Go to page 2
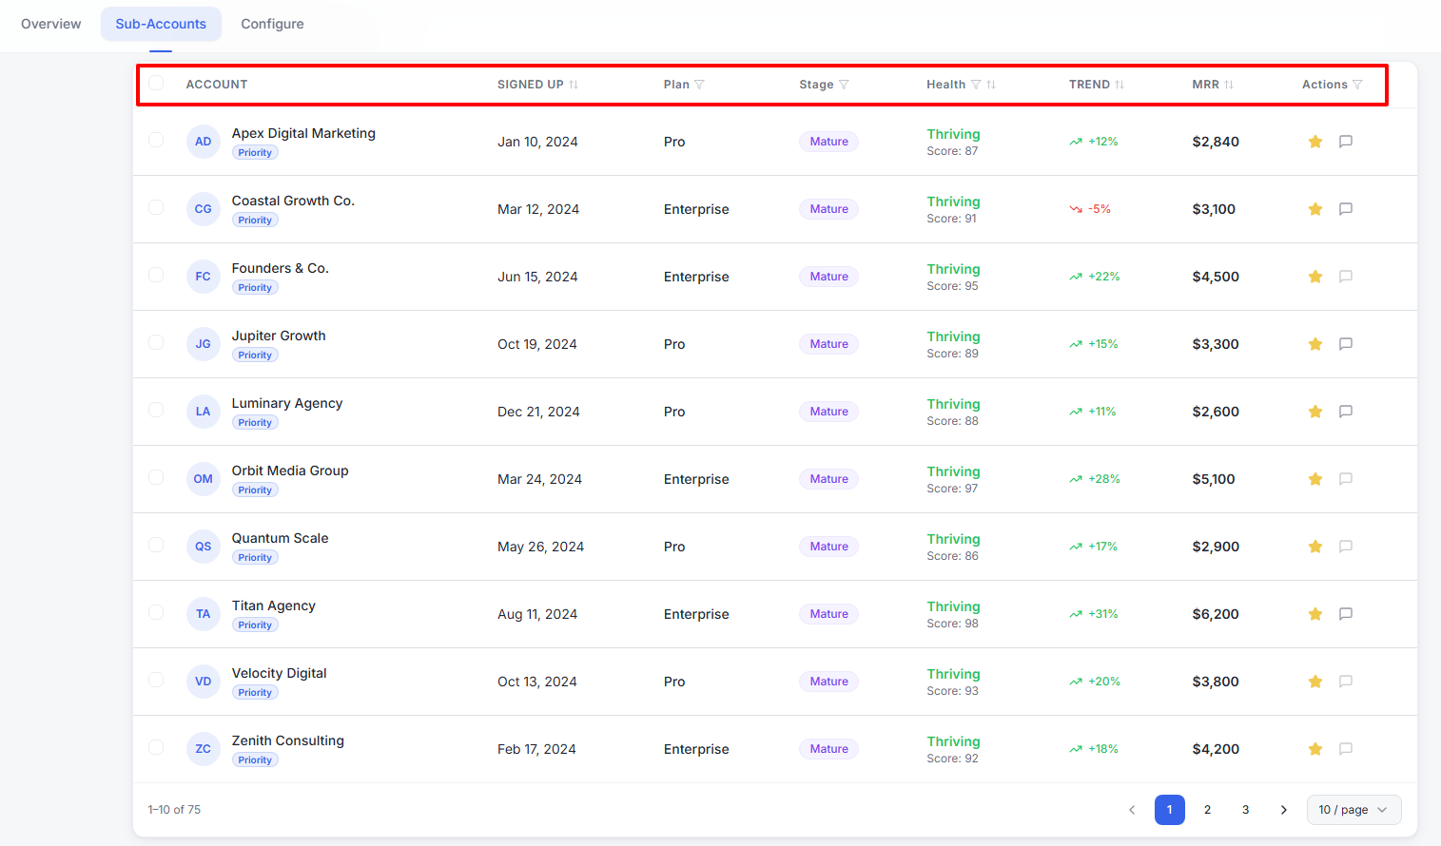 pos(1208,810)
